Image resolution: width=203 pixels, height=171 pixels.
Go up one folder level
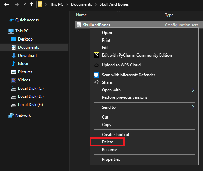(32, 4)
